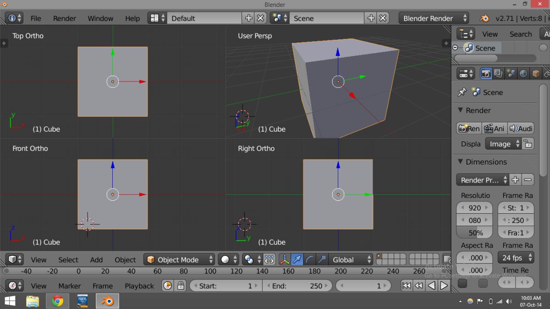Add a render preset with the plus button
The width and height of the screenshot is (550, 309).
(x=515, y=180)
